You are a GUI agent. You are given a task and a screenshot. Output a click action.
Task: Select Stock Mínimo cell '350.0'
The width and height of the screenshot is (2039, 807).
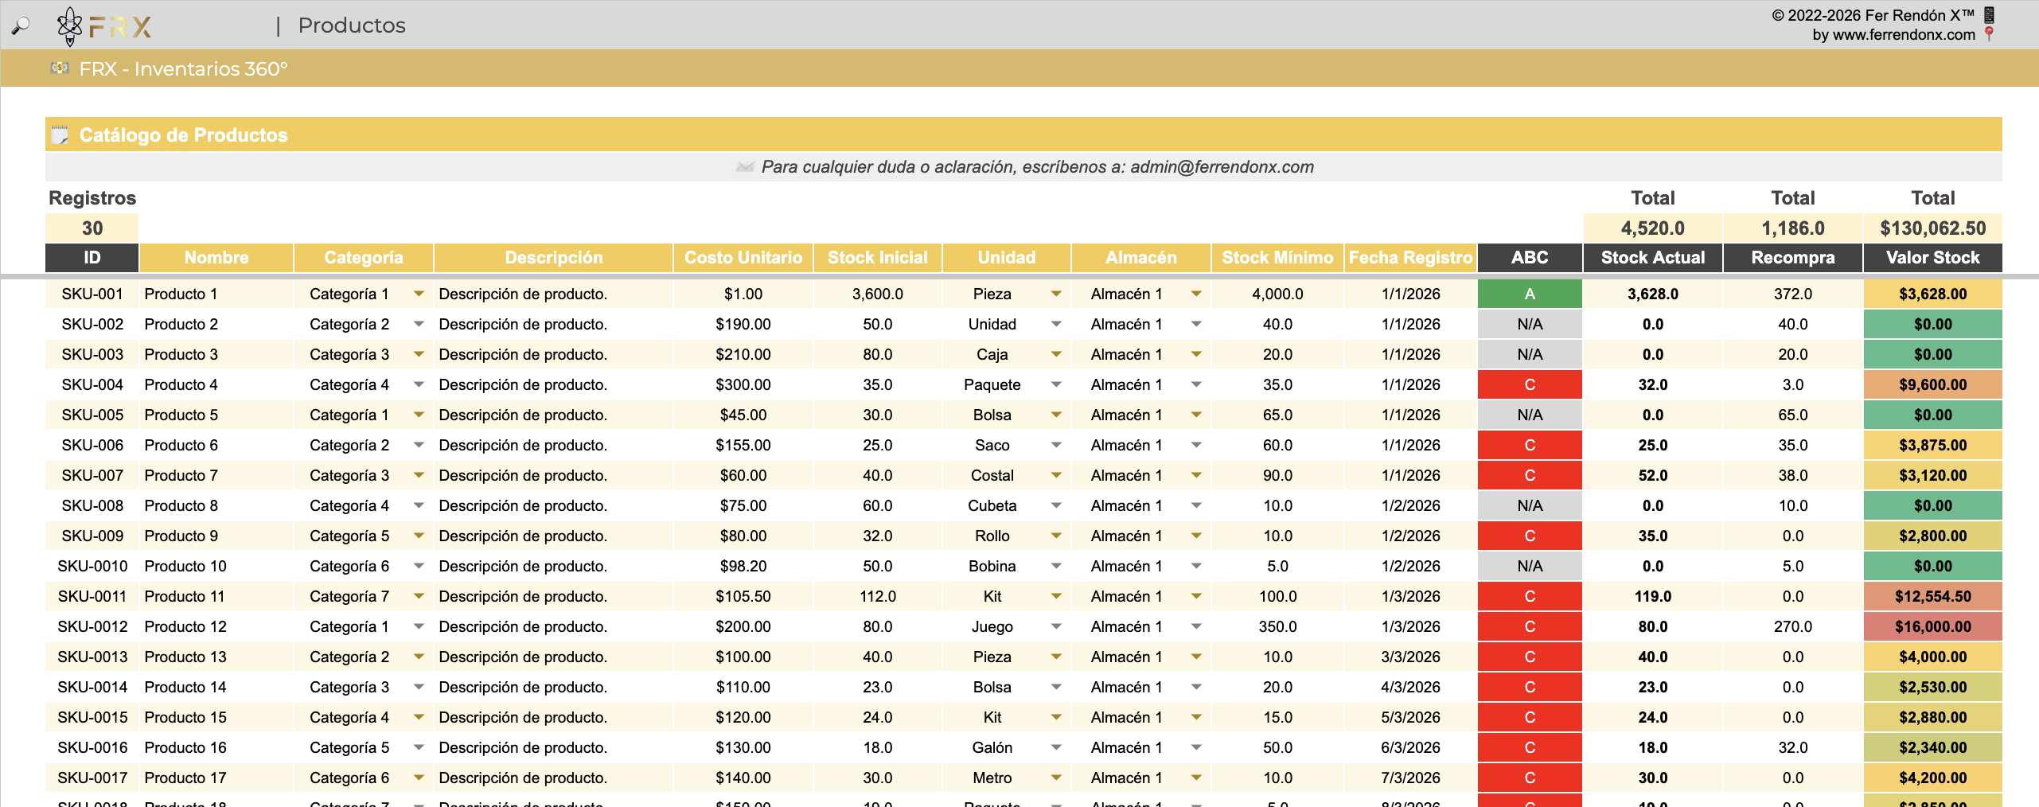pos(1277,626)
